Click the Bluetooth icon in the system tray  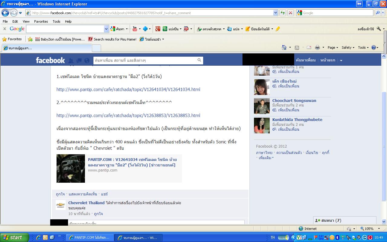337,237
